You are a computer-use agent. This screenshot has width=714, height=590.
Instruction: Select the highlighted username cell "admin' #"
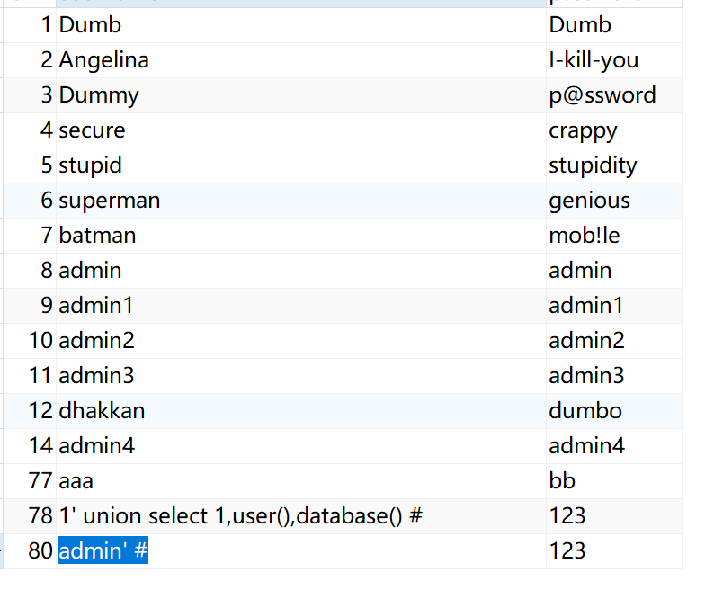[301, 550]
